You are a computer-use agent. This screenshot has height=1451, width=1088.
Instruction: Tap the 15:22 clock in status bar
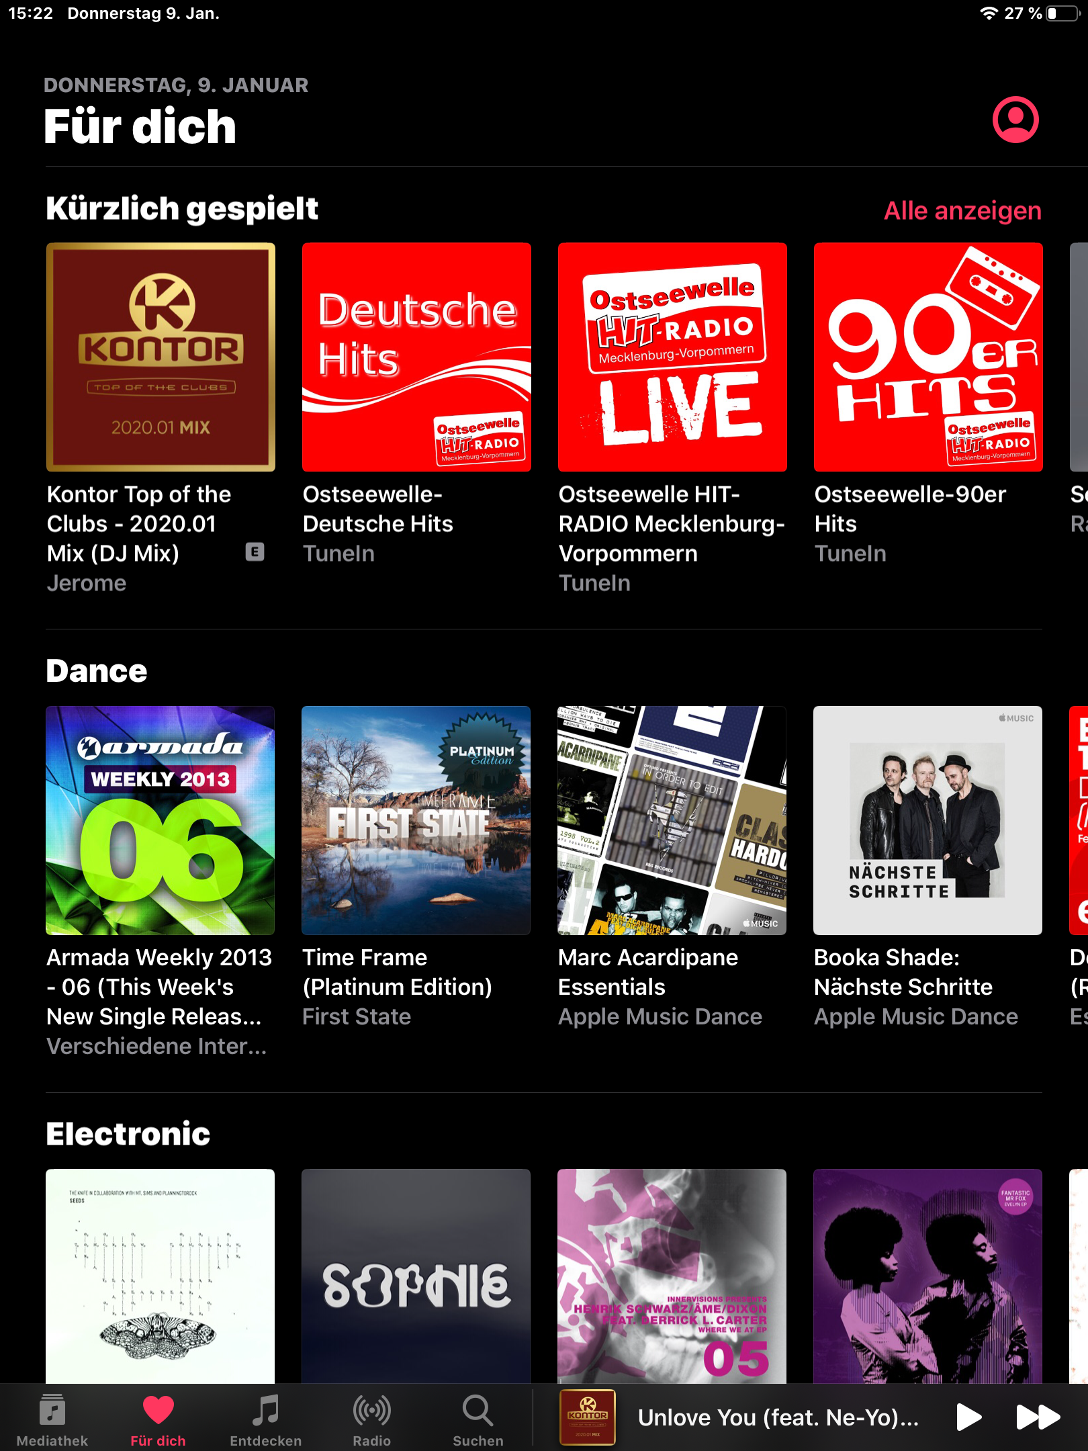[30, 13]
